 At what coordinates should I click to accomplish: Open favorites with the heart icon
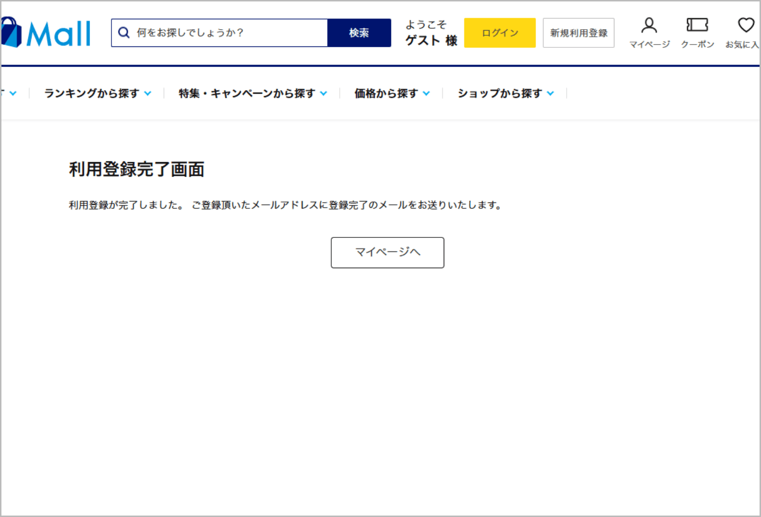pos(746,25)
